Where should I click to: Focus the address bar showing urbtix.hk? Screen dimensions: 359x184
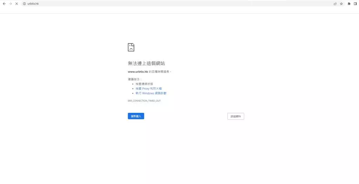(x=140, y=4)
